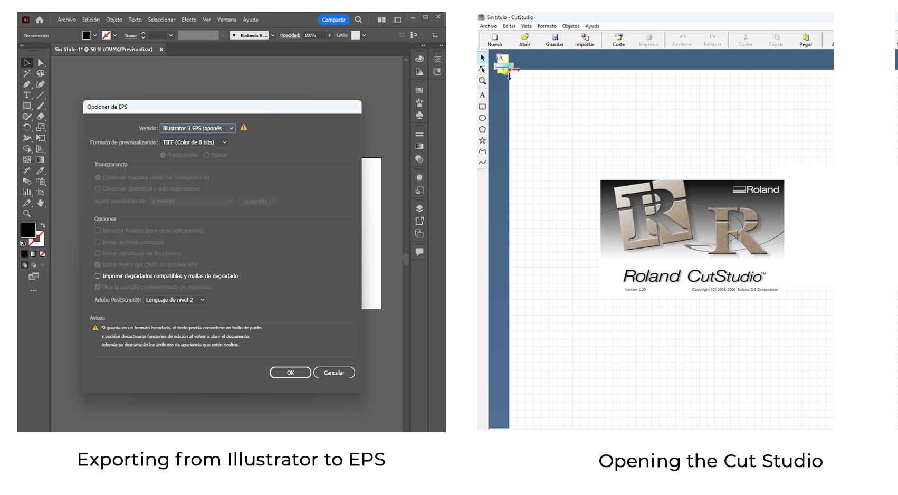Click OK in the Opciones de EPS dialog
This screenshot has width=898, height=495.
[x=290, y=373]
